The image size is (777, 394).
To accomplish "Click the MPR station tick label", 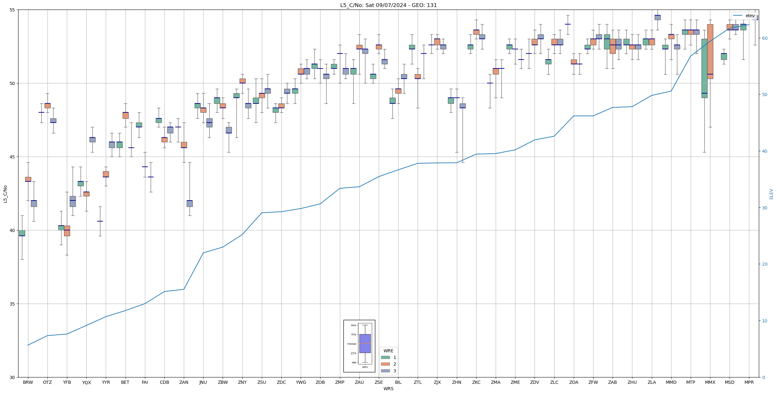I will point(749,383).
